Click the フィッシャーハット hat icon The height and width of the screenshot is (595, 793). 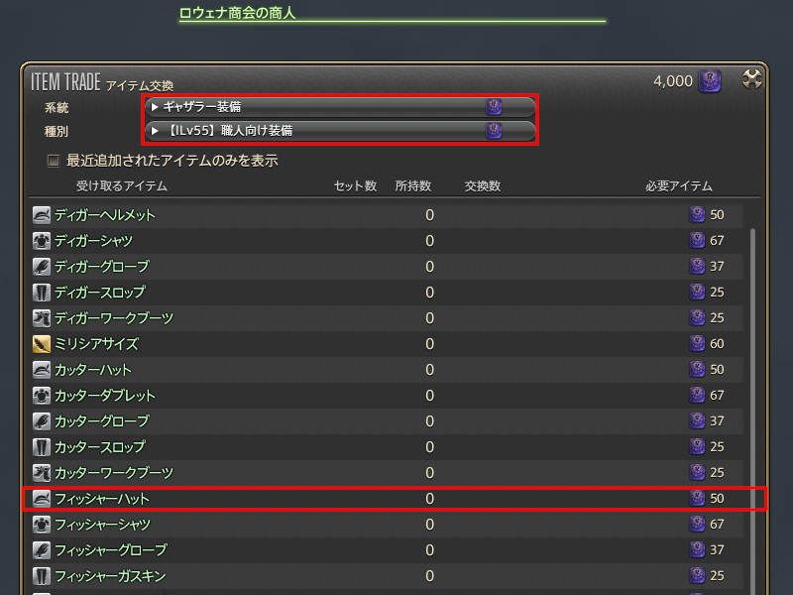(x=42, y=499)
